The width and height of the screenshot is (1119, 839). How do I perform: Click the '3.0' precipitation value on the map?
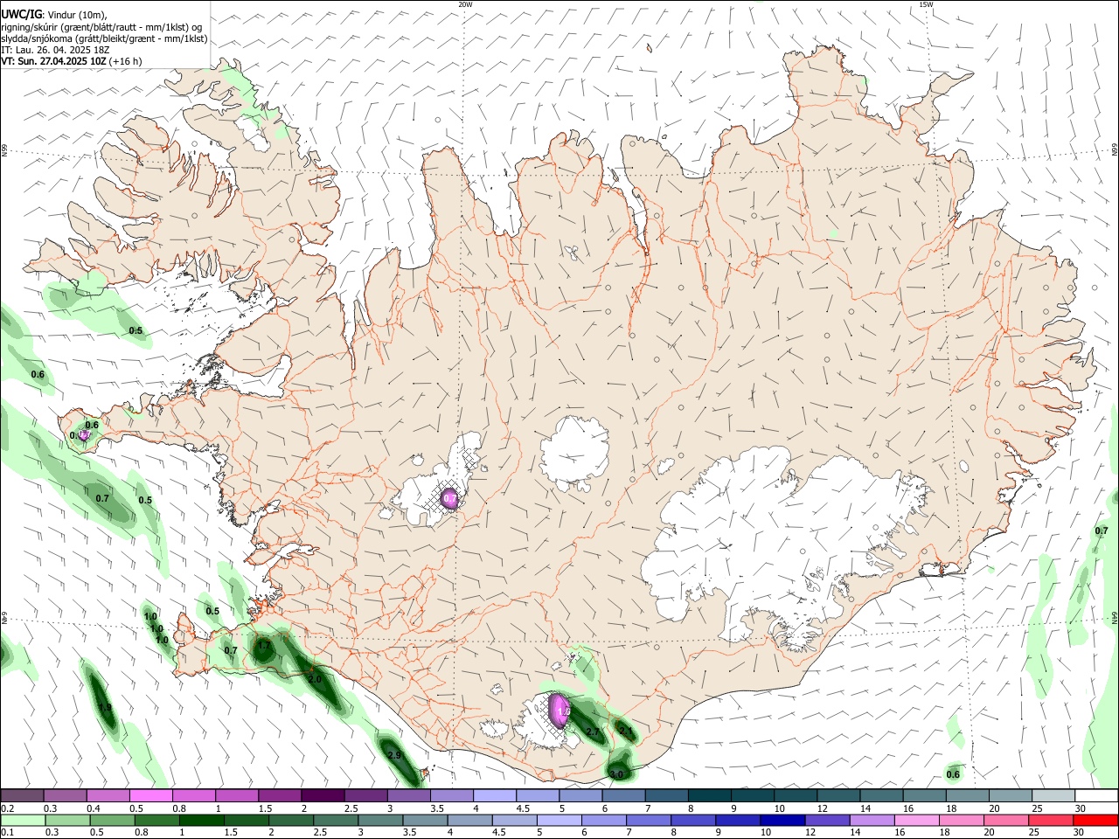(616, 774)
